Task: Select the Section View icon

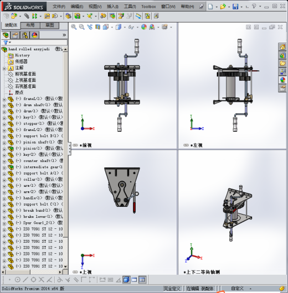Action: pyautogui.click(x=97, y=27)
